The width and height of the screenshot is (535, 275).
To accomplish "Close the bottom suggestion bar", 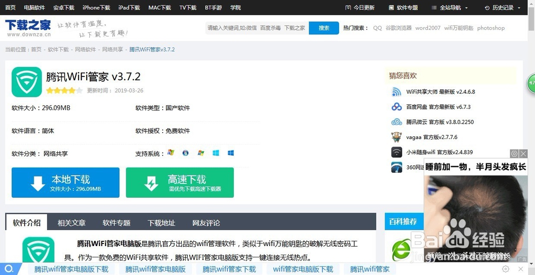I will coord(521,269).
